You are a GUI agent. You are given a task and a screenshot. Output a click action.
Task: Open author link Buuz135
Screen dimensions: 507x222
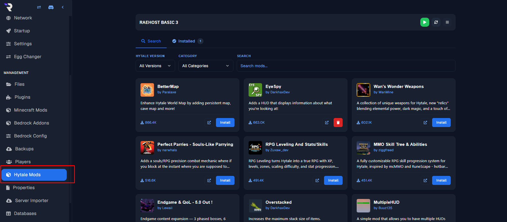point(385,208)
